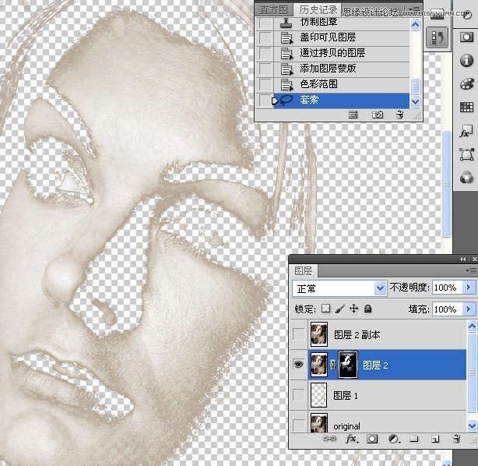Create a new history snapshot
This screenshot has width=478, height=466.
pyautogui.click(x=378, y=115)
